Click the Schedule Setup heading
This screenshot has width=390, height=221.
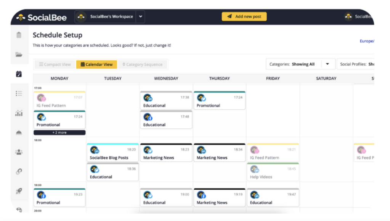58,35
